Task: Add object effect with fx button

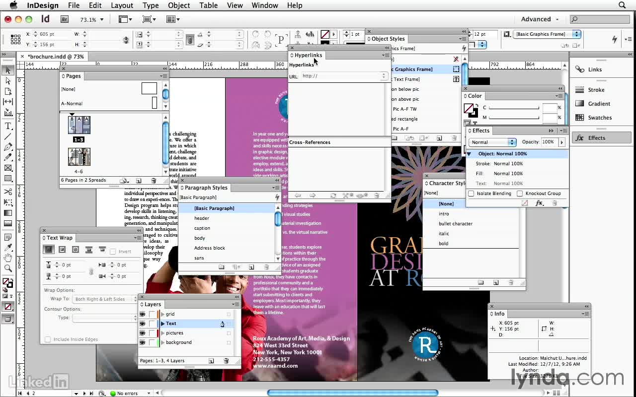Action: coord(539,203)
